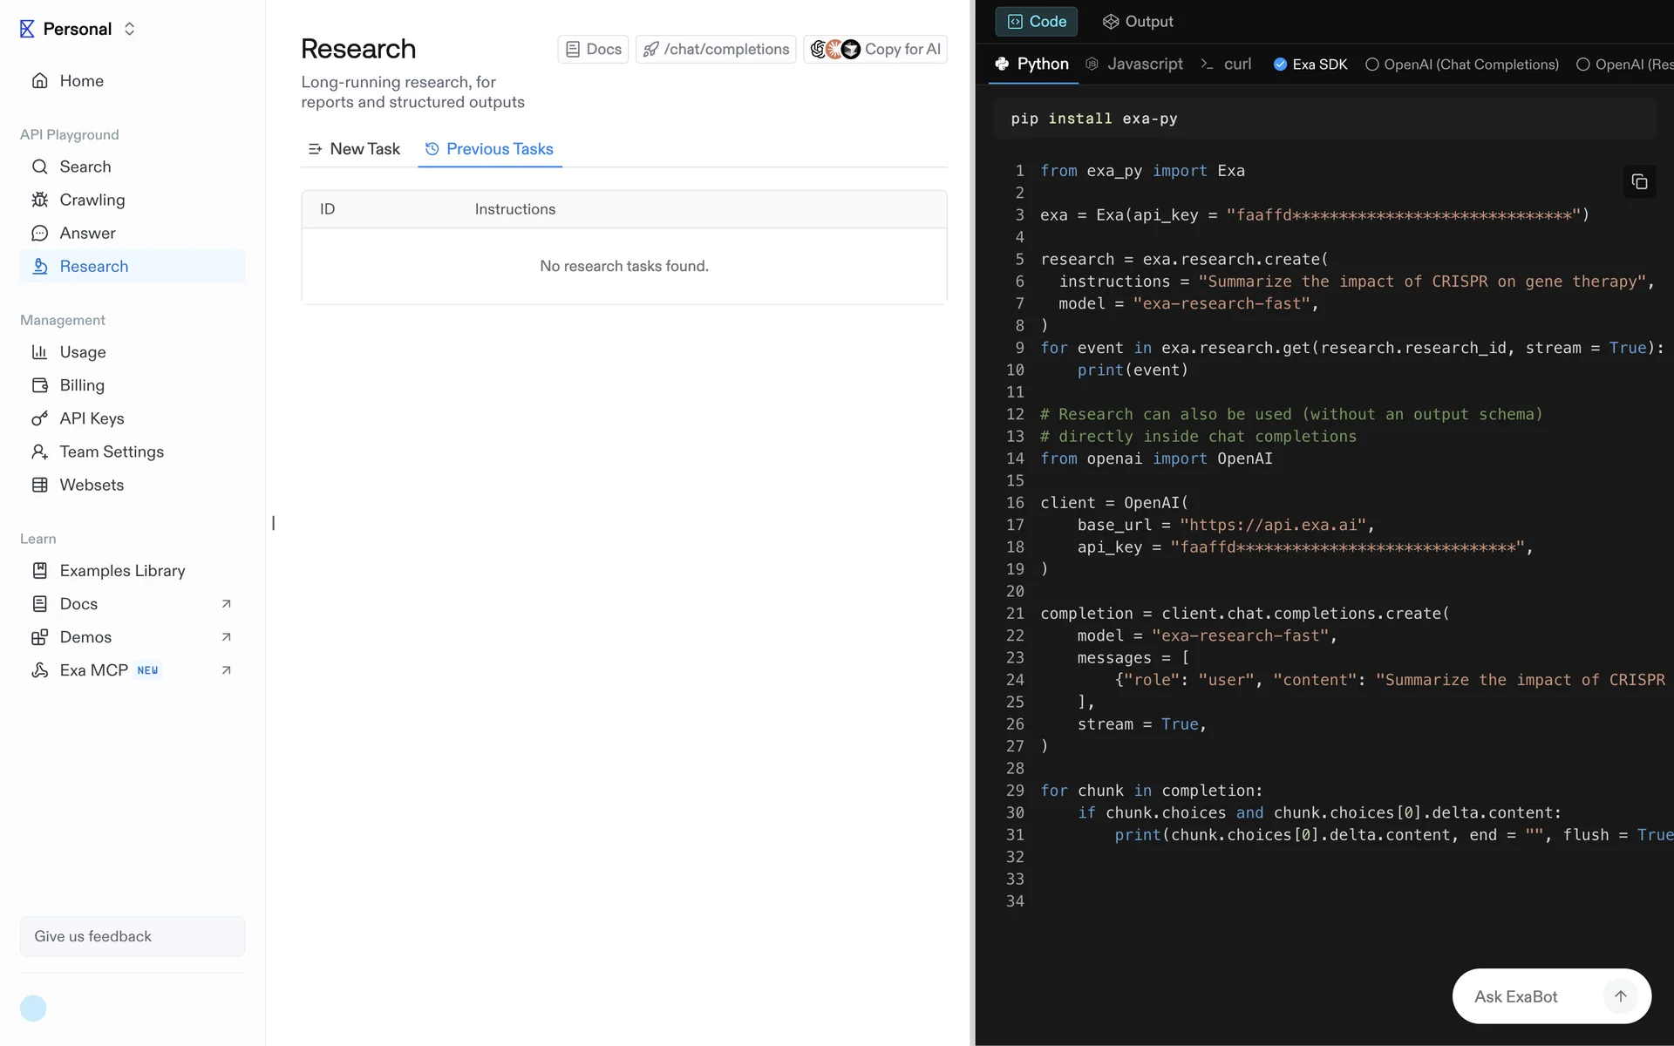
Task: Click Give us feedback button
Action: click(133, 936)
